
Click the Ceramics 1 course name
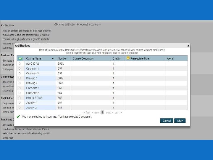(x=32, y=68)
